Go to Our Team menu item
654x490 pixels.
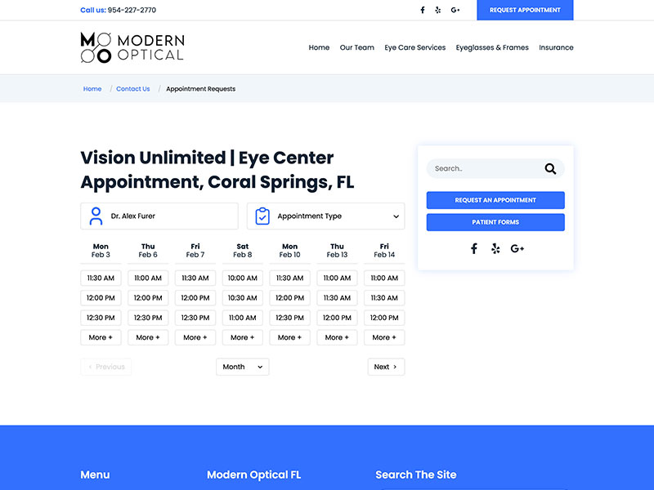[x=357, y=47]
